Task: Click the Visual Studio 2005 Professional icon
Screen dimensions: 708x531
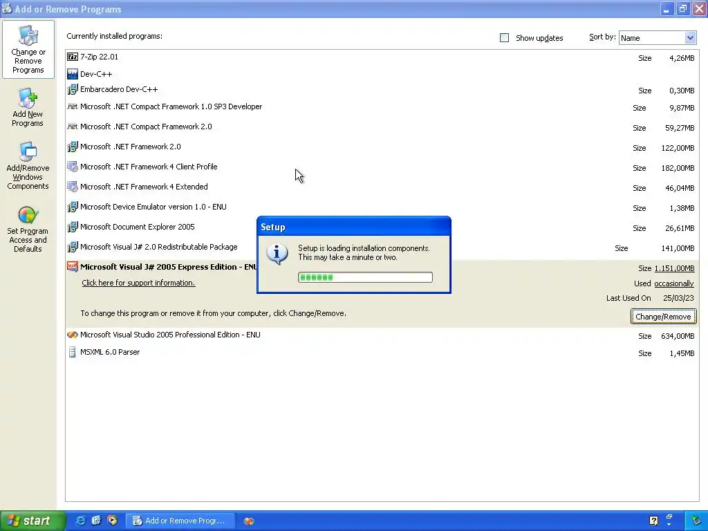Action: 72,335
